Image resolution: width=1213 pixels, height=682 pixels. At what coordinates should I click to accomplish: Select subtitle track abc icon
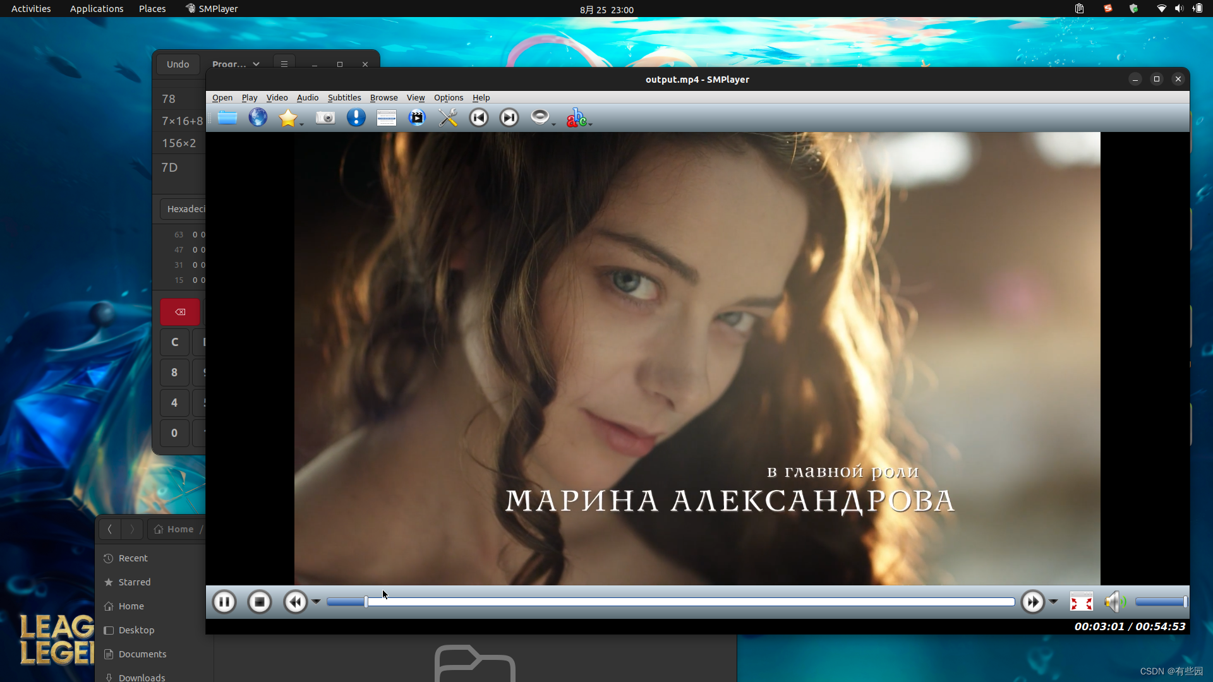tap(576, 117)
